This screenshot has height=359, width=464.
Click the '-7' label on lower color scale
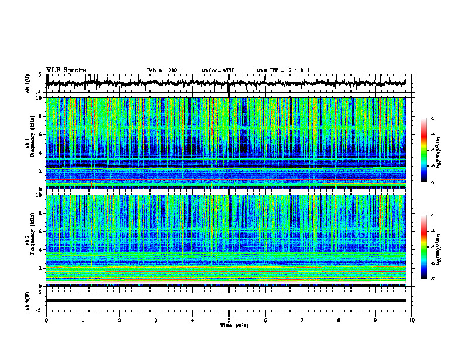pyautogui.click(x=432, y=279)
